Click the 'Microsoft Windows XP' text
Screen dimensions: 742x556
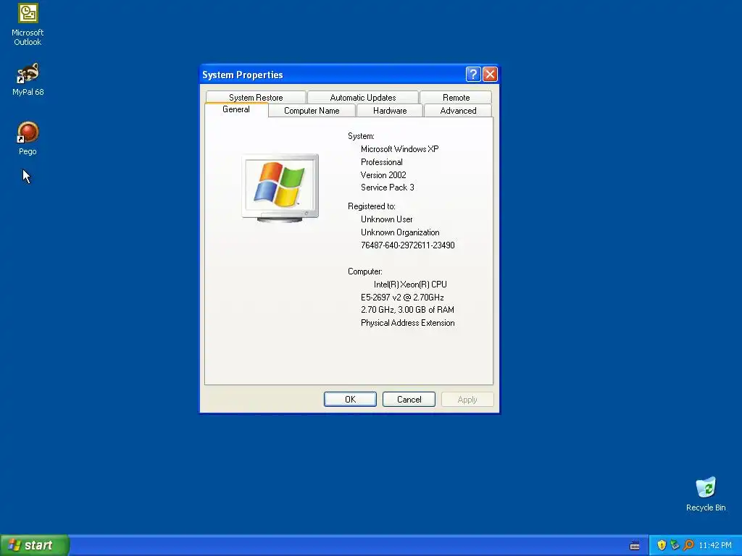point(399,149)
